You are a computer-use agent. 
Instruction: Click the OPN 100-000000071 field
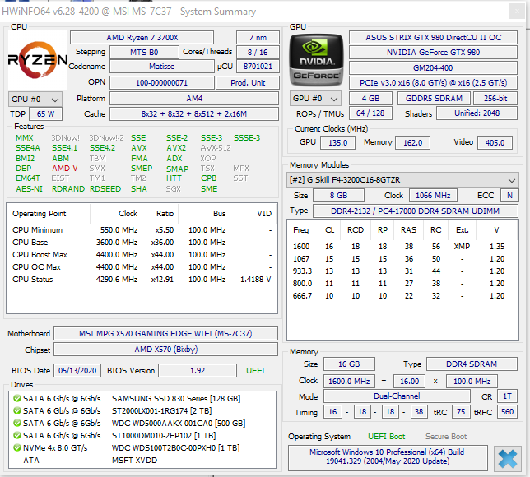[162, 83]
